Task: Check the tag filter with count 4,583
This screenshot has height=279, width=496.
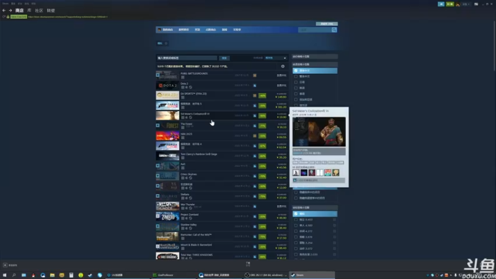Action: (296, 225)
